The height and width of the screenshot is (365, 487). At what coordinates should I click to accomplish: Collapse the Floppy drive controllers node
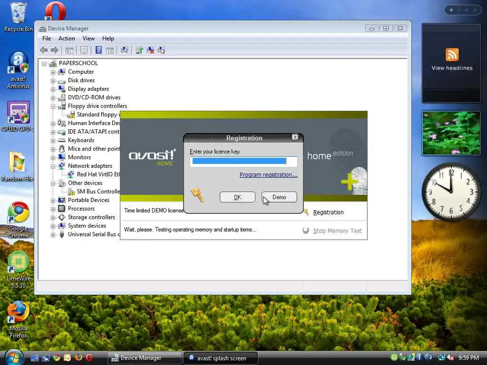click(53, 106)
